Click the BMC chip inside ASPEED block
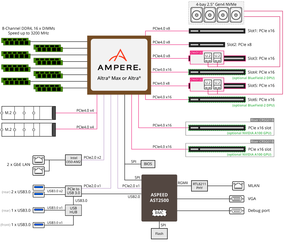Screen dimensions: 284x242 coord(159,213)
